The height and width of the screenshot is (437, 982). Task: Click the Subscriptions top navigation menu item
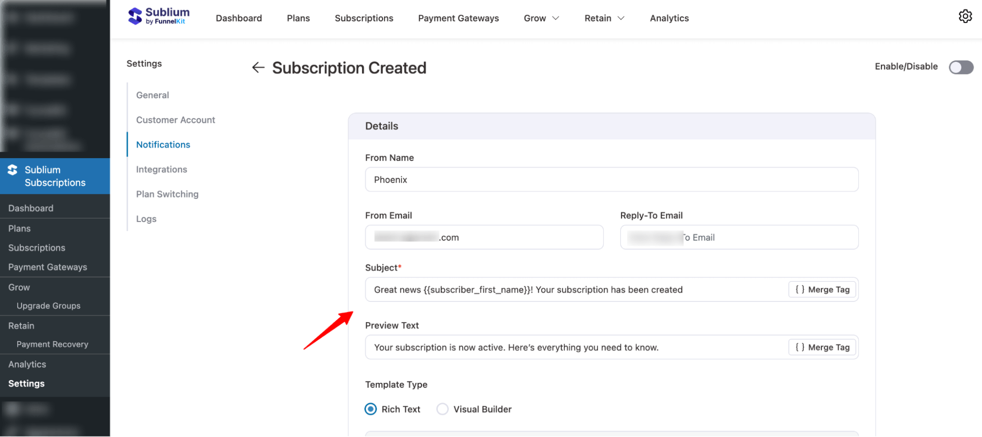[364, 18]
